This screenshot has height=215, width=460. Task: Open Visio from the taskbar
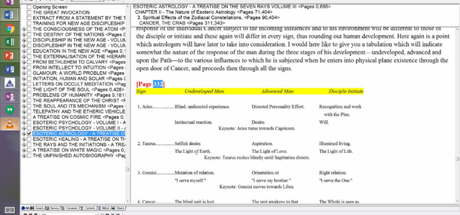pos(10,69)
